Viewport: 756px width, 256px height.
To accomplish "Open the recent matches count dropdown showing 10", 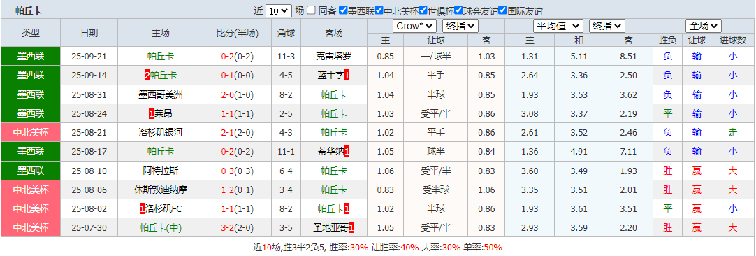I will 279,10.
